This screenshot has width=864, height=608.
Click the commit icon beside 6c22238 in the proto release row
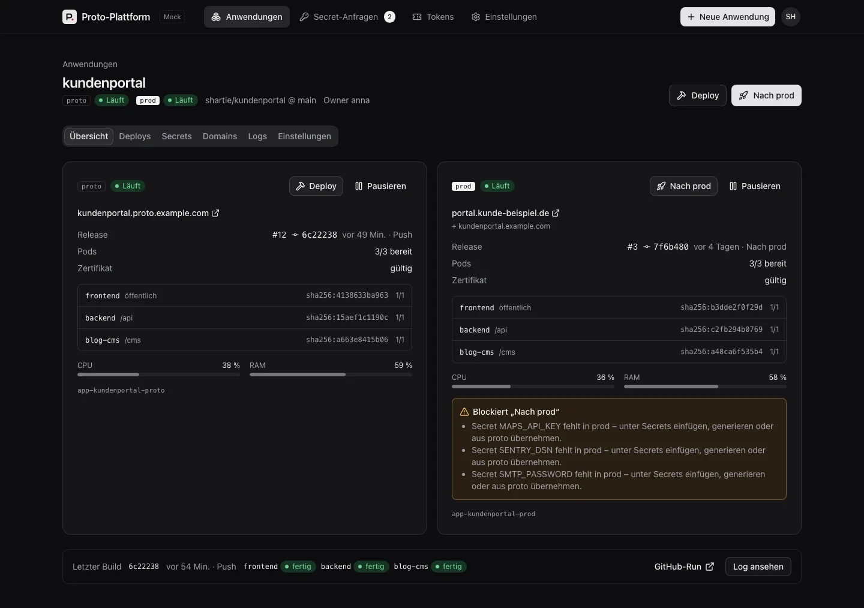(x=295, y=235)
